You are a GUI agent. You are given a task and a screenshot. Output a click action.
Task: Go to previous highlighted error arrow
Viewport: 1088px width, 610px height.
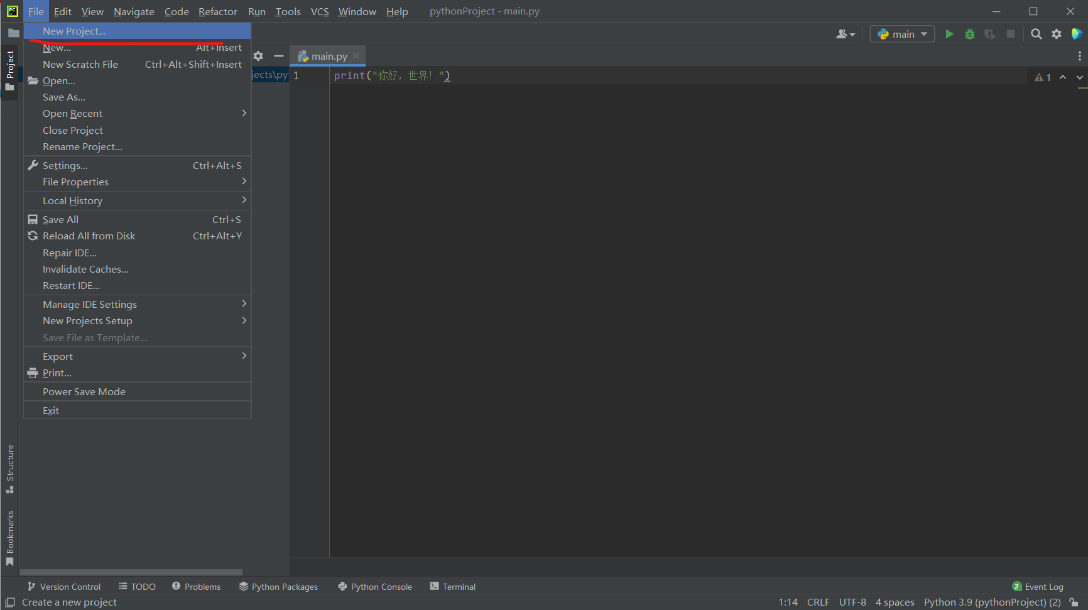point(1063,77)
